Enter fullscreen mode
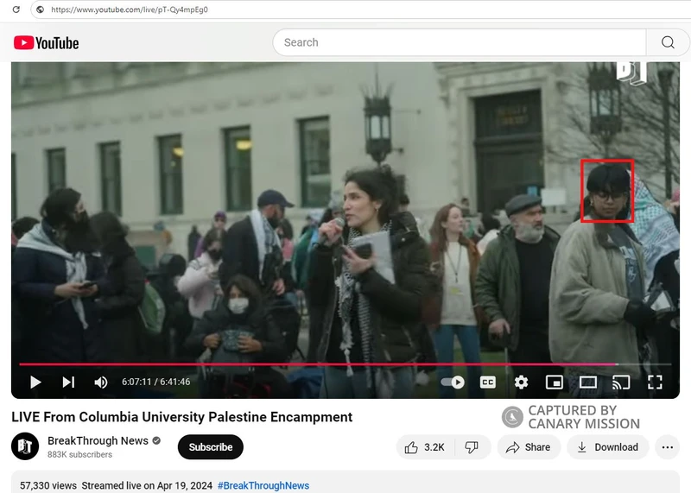 pyautogui.click(x=655, y=382)
